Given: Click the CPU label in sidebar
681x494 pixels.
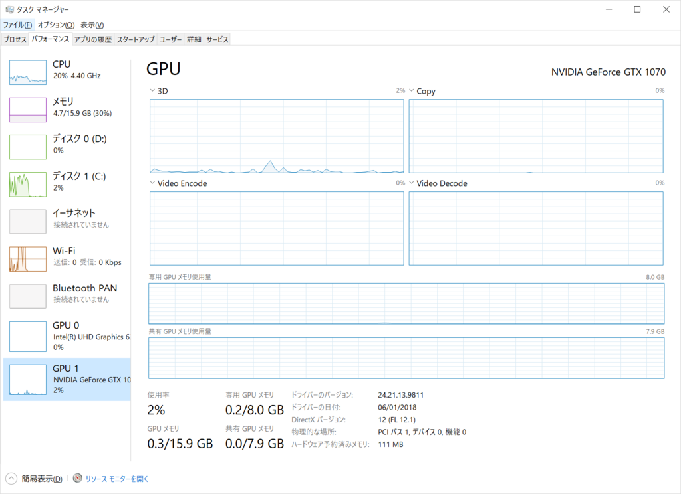Looking at the screenshot, I should pos(62,64).
